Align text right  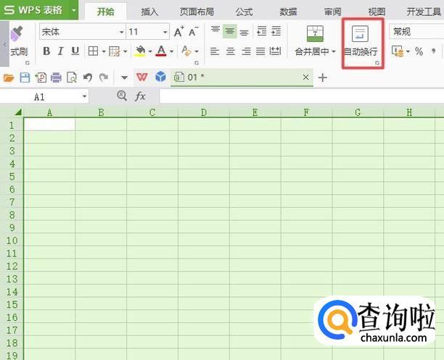click(246, 51)
